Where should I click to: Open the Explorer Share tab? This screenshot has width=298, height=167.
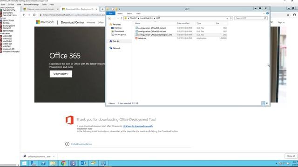[x=129, y=13]
